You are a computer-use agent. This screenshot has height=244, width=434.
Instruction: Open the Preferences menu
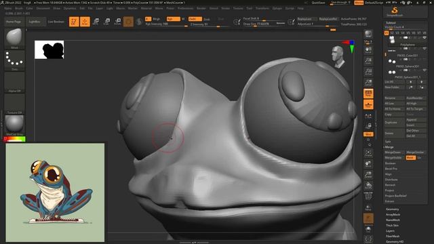pos(185,8)
